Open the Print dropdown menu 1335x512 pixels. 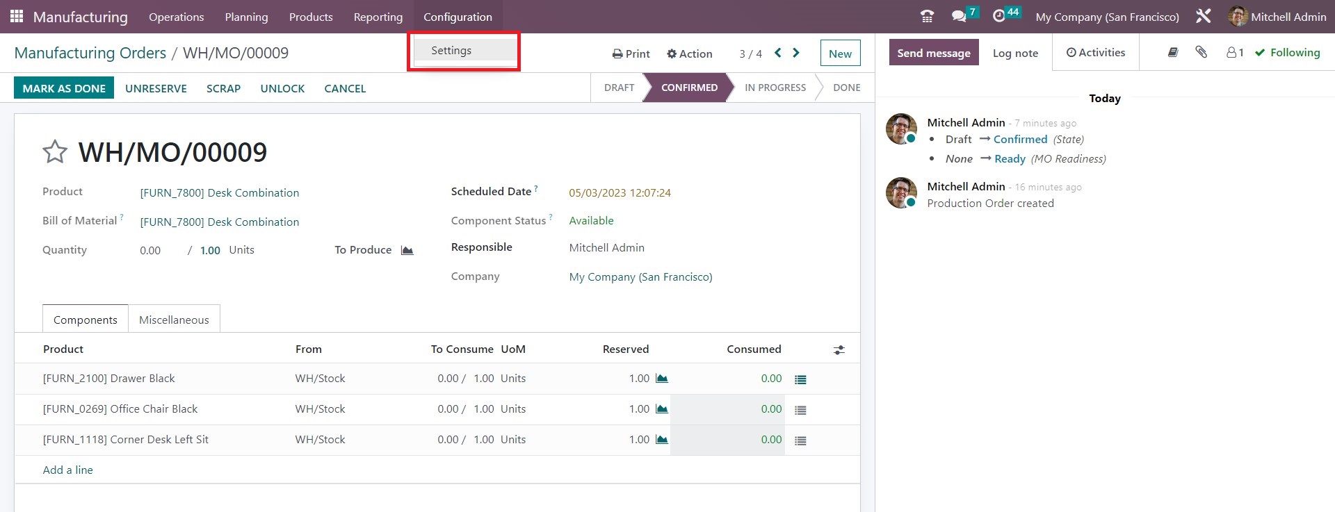tap(631, 53)
